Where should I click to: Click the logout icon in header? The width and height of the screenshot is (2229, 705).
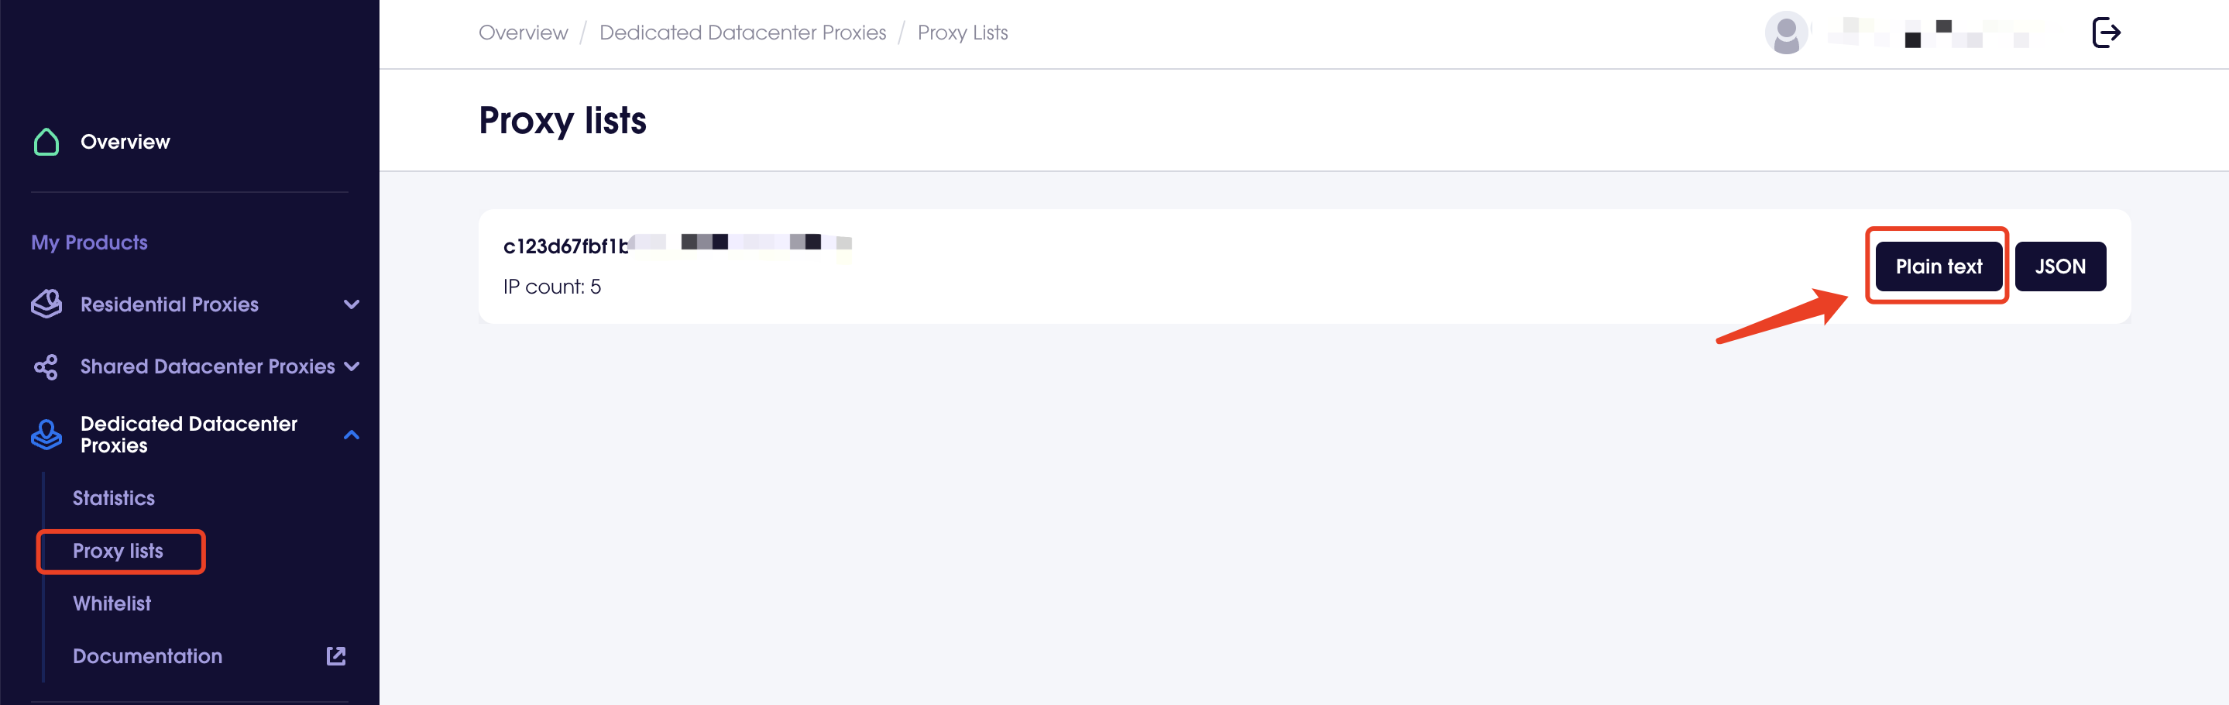pos(2105,33)
